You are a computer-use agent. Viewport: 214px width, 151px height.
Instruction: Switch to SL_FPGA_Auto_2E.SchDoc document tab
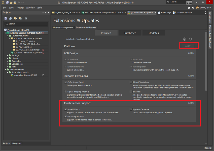tap(66, 13)
